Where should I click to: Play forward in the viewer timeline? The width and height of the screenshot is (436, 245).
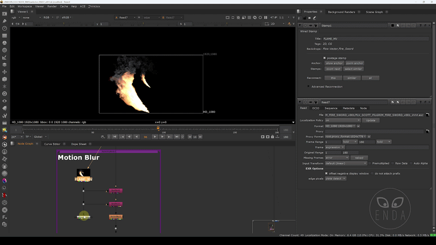pyautogui.click(x=155, y=137)
